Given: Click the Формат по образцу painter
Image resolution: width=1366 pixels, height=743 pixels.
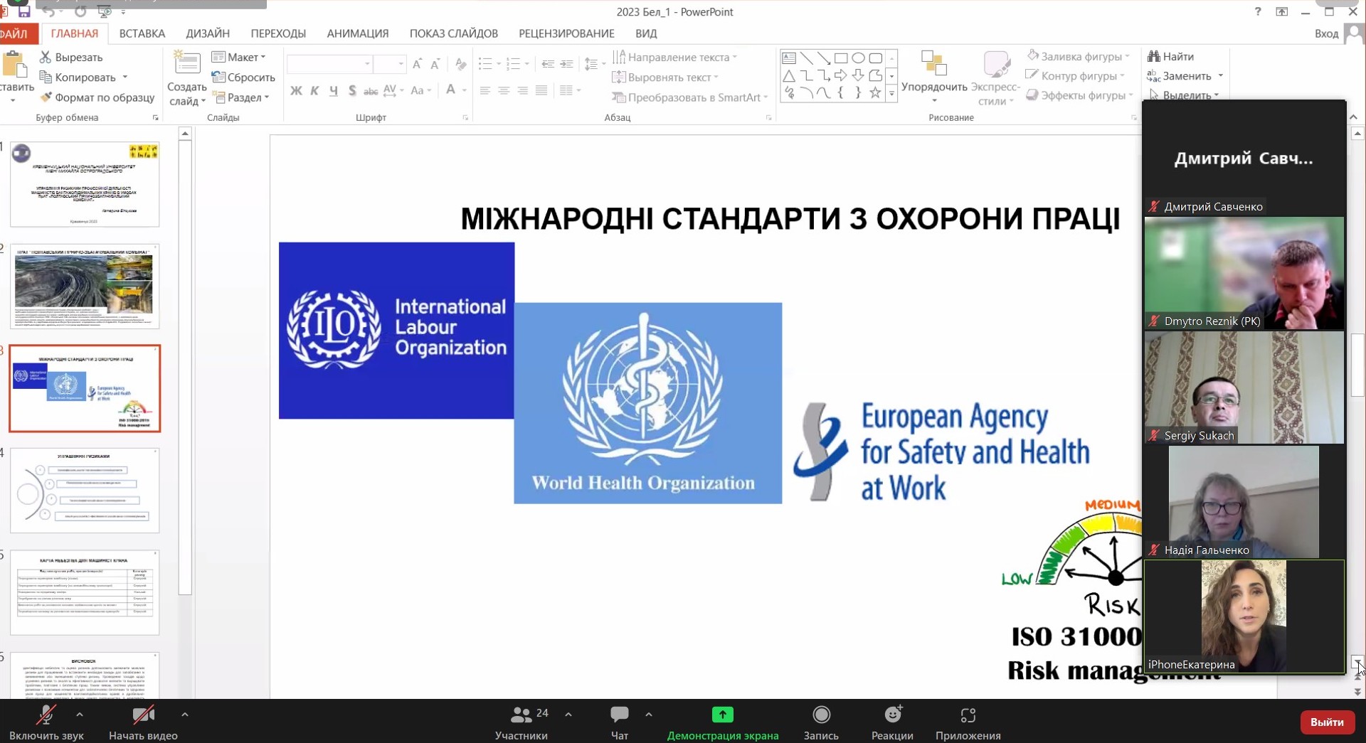Looking at the screenshot, I should pos(97,97).
